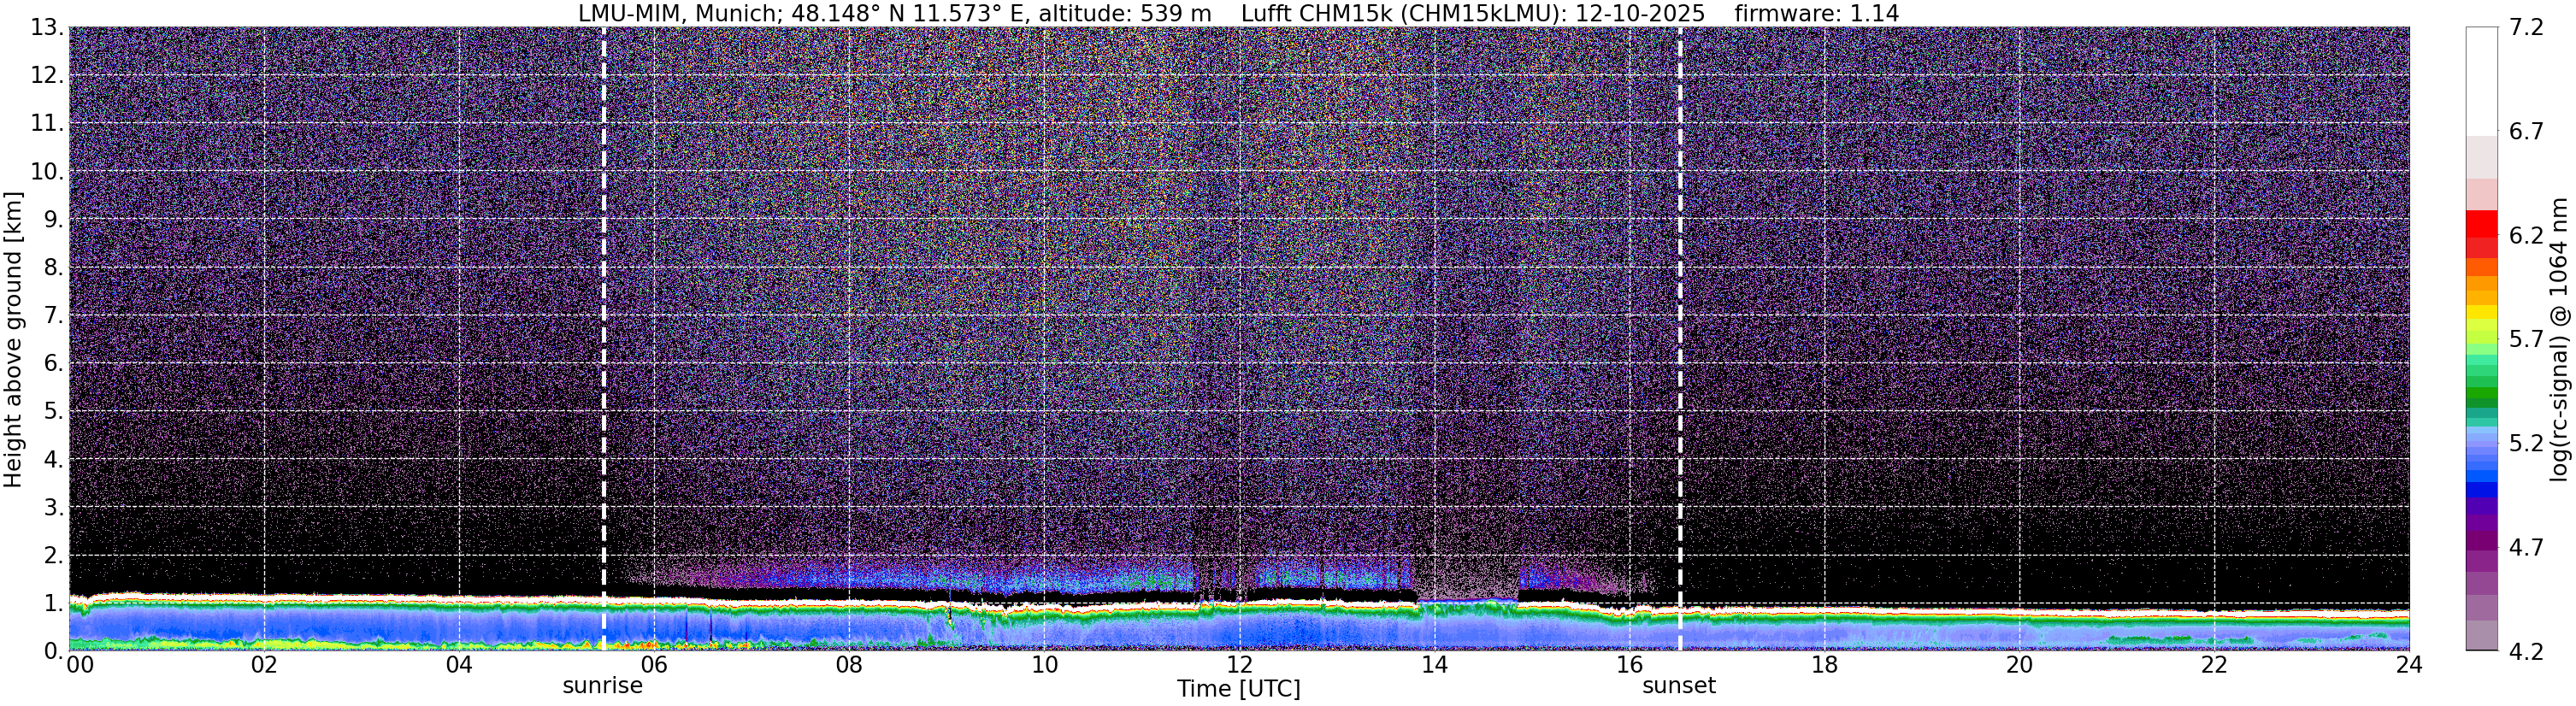
Task: Click the 'sunrise' label below the axis
Action: click(603, 686)
